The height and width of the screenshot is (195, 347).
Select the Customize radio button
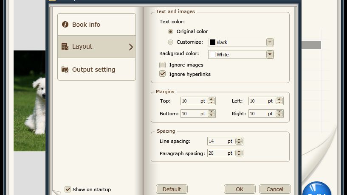pos(170,42)
